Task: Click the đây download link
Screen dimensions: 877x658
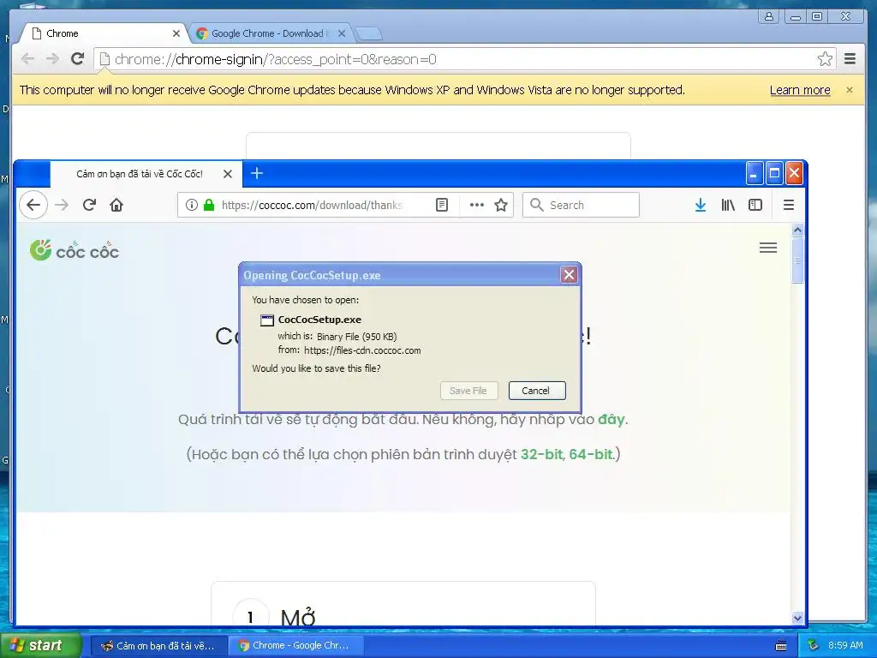Action: pos(611,419)
